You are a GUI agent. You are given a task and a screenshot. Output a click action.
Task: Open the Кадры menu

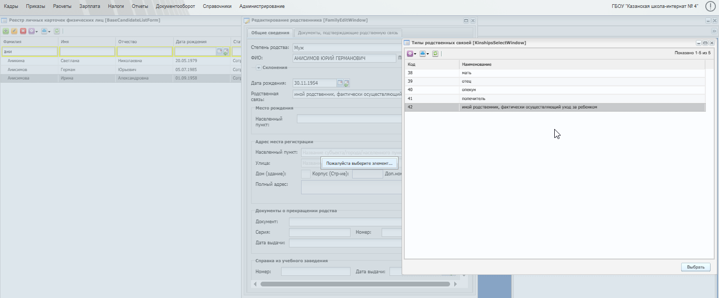[11, 6]
